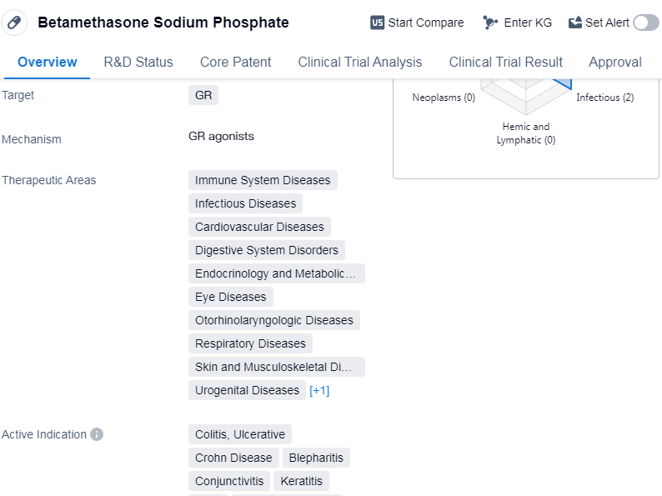Click the Enter KG graph icon
Image resolution: width=662 pixels, height=496 pixels.
pyautogui.click(x=490, y=23)
